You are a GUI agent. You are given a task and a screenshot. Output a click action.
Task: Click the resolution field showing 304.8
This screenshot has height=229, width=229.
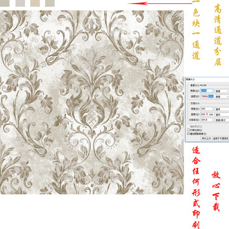[207, 120]
